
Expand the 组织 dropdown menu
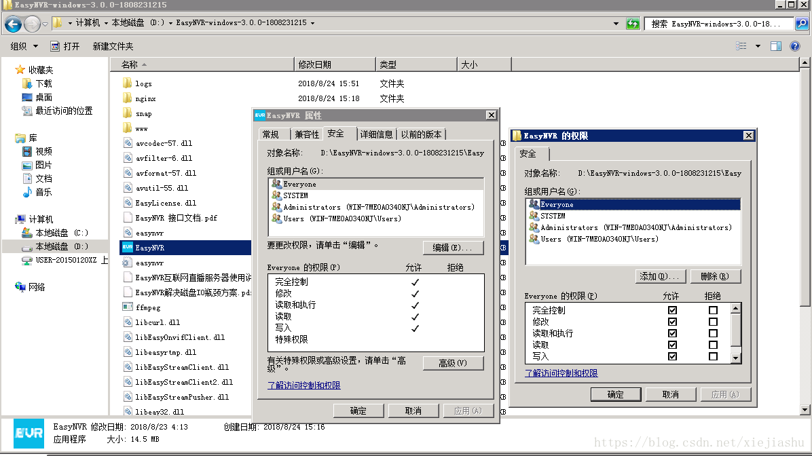point(24,46)
